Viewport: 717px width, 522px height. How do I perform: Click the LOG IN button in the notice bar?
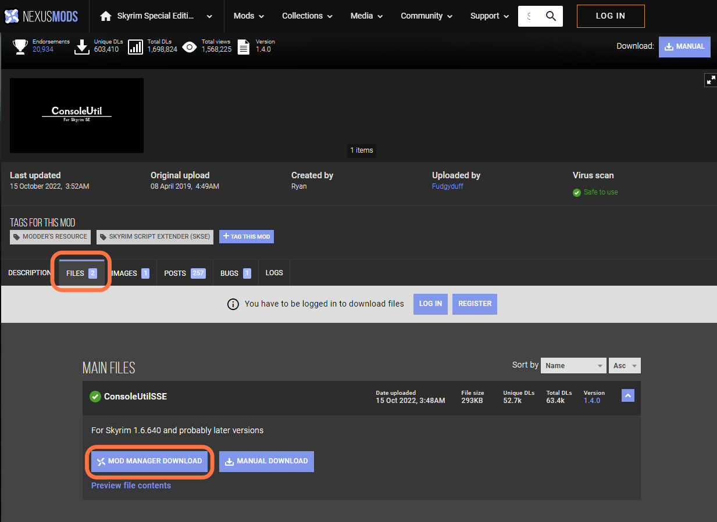coord(430,304)
